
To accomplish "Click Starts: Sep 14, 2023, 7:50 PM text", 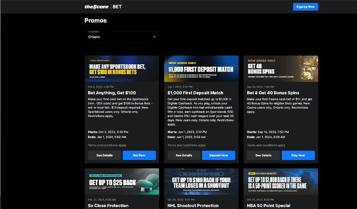I will 268,132.
